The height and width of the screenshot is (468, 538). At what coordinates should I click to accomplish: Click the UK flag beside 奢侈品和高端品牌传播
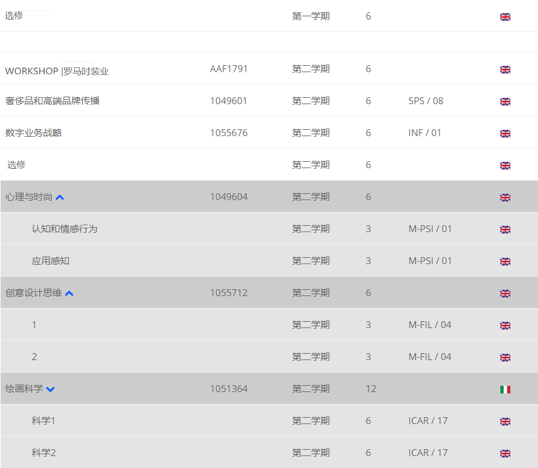(505, 102)
